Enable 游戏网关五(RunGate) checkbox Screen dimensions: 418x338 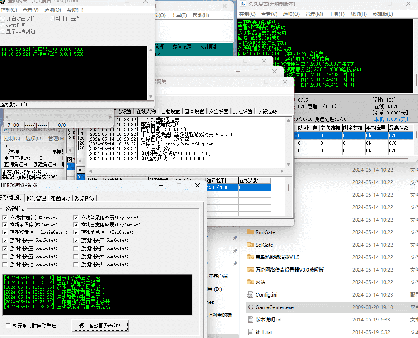pyautogui.click(x=5, y=256)
